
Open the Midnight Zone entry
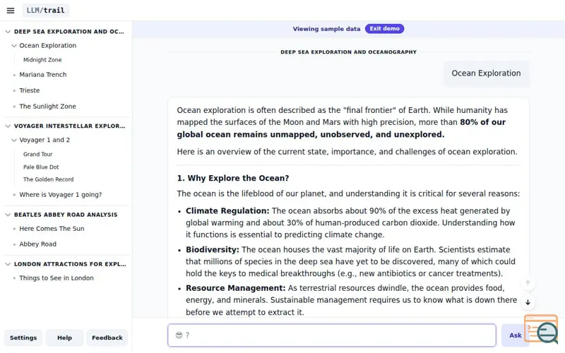42,60
